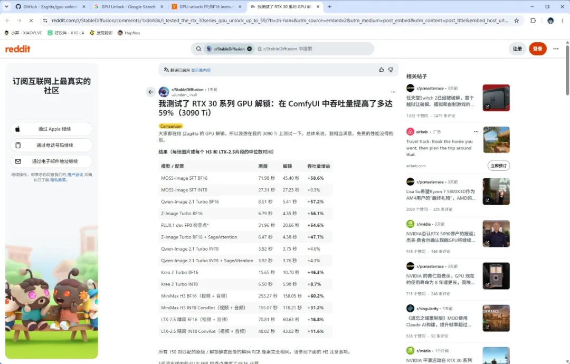Screen dimensions: 570x364
Task: Click the orange 登录 login button
Action: point(538,49)
